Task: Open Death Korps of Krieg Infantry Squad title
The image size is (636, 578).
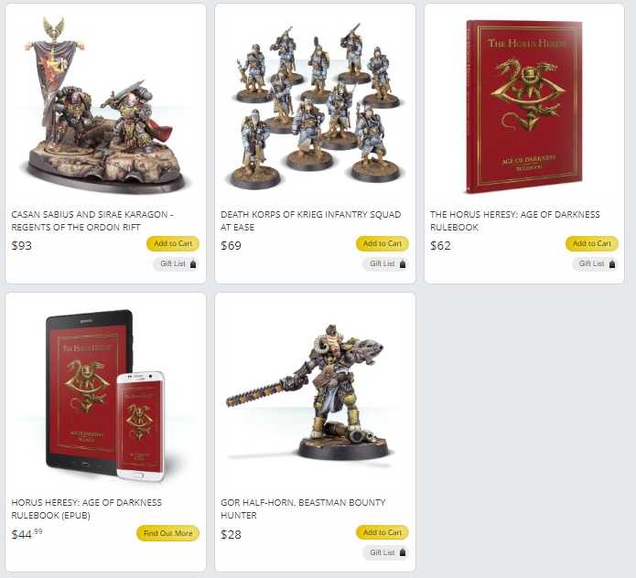Action: 311,221
